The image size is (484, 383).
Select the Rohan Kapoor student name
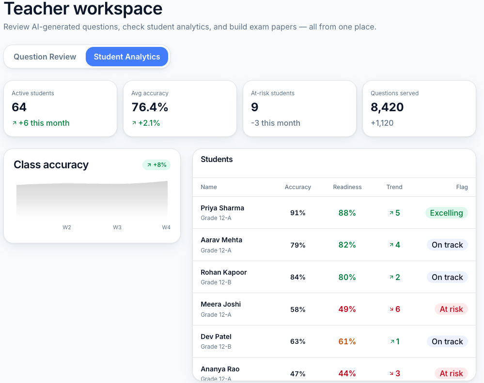click(x=223, y=272)
